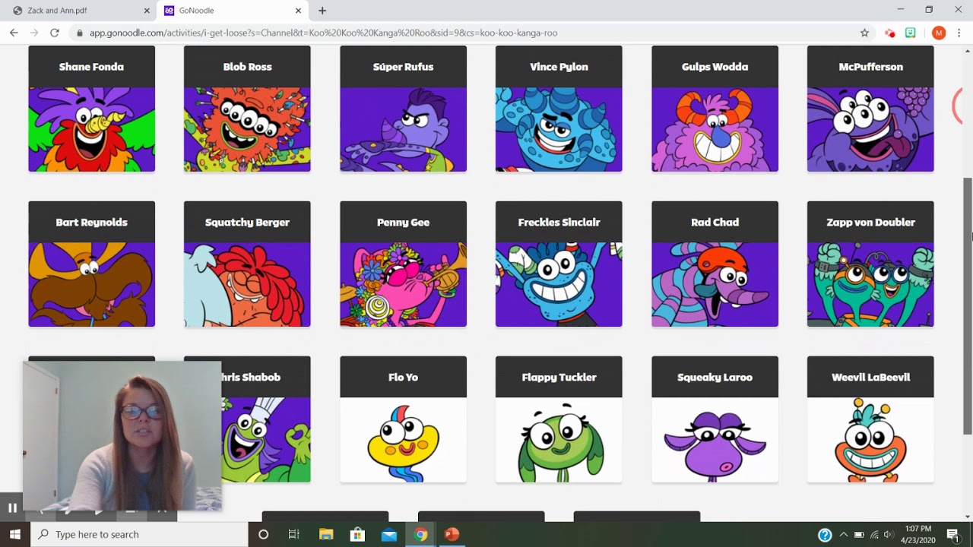The height and width of the screenshot is (547, 973).
Task: Close the Zack and Ann.pdf tab
Action: click(147, 11)
